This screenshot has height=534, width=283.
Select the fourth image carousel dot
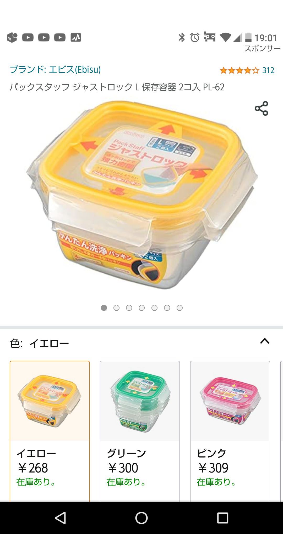142,308
